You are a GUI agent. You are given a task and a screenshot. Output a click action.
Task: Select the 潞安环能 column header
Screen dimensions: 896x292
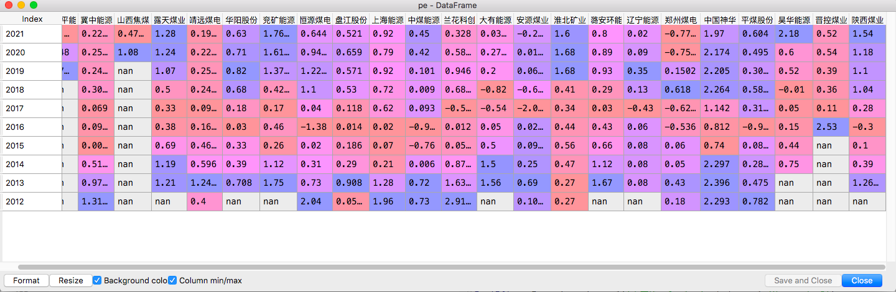[x=606, y=20]
